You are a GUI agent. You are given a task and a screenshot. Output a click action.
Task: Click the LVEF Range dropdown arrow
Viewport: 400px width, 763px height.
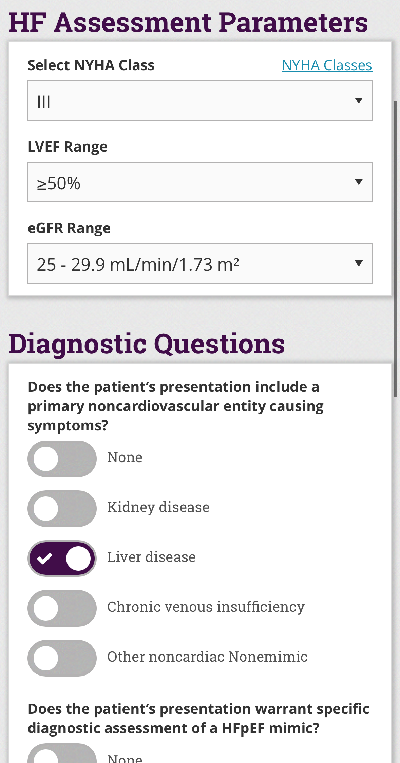[x=358, y=182]
